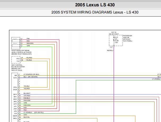This screenshot has width=161, height=122.
Task: Click the LR2- terminal label
Action: [15, 111]
